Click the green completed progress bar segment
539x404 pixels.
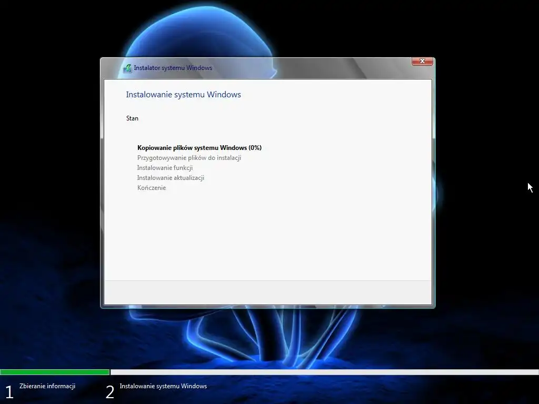(55, 372)
